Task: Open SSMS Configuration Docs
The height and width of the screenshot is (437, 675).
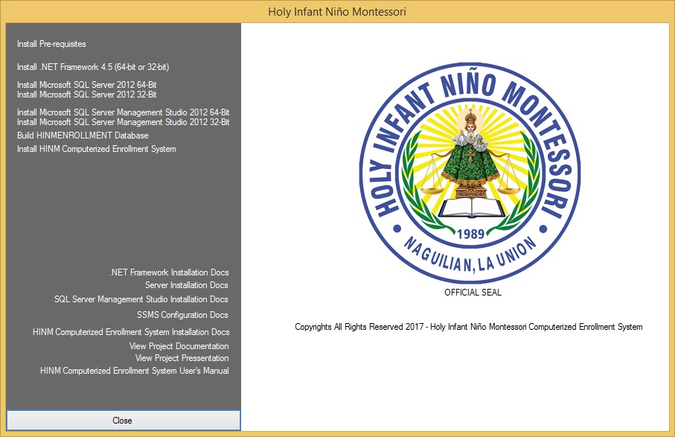Action: click(182, 315)
